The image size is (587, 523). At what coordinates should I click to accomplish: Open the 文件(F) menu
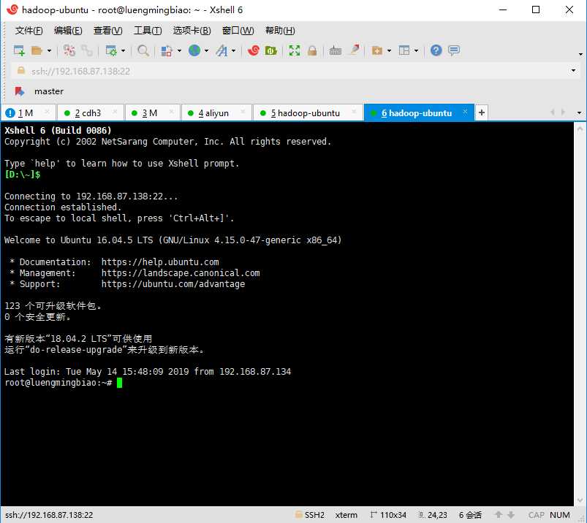pos(29,30)
